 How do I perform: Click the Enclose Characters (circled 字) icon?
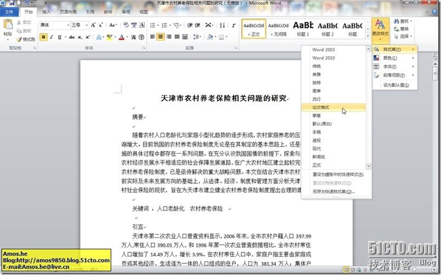(142, 37)
